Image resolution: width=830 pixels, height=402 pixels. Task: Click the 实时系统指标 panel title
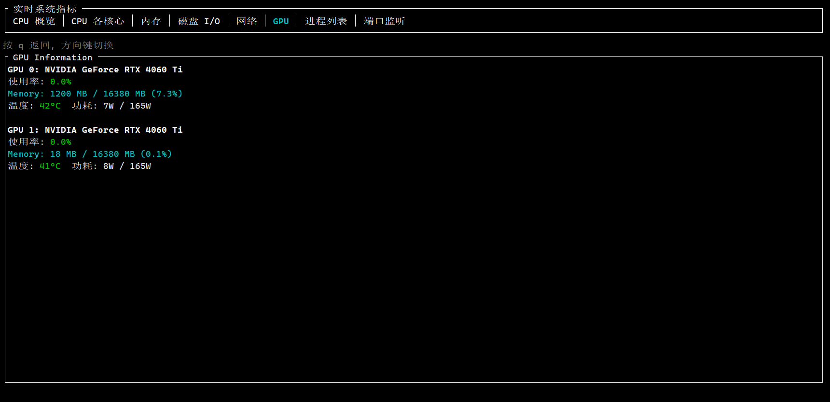click(x=45, y=9)
